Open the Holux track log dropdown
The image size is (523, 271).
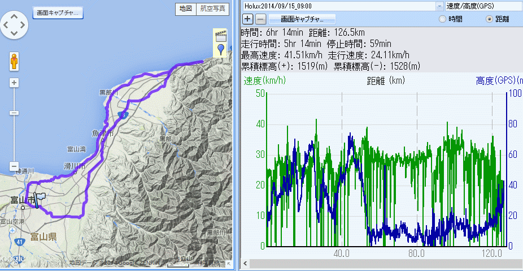(x=439, y=6)
